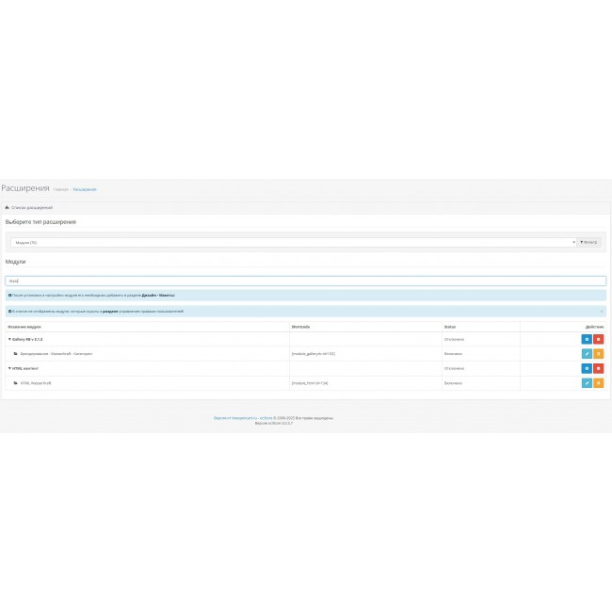612x612 pixels.
Task: Click blue add button in Gallery RB row
Action: (587, 339)
